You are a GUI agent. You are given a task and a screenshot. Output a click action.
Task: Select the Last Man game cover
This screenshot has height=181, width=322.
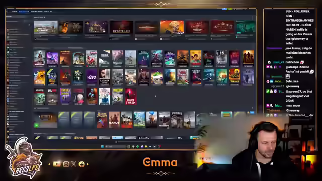coord(105,77)
